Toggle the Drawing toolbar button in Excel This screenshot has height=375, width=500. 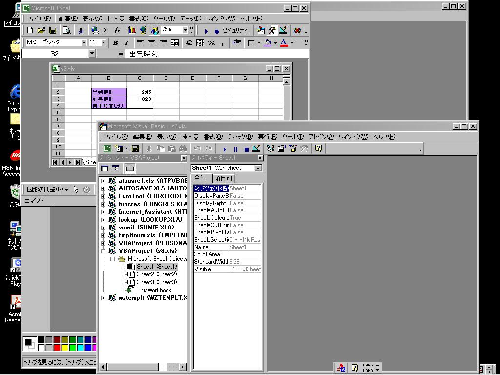coord(155,30)
